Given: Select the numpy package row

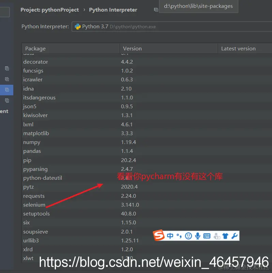Looking at the screenshot, I should point(147,142).
